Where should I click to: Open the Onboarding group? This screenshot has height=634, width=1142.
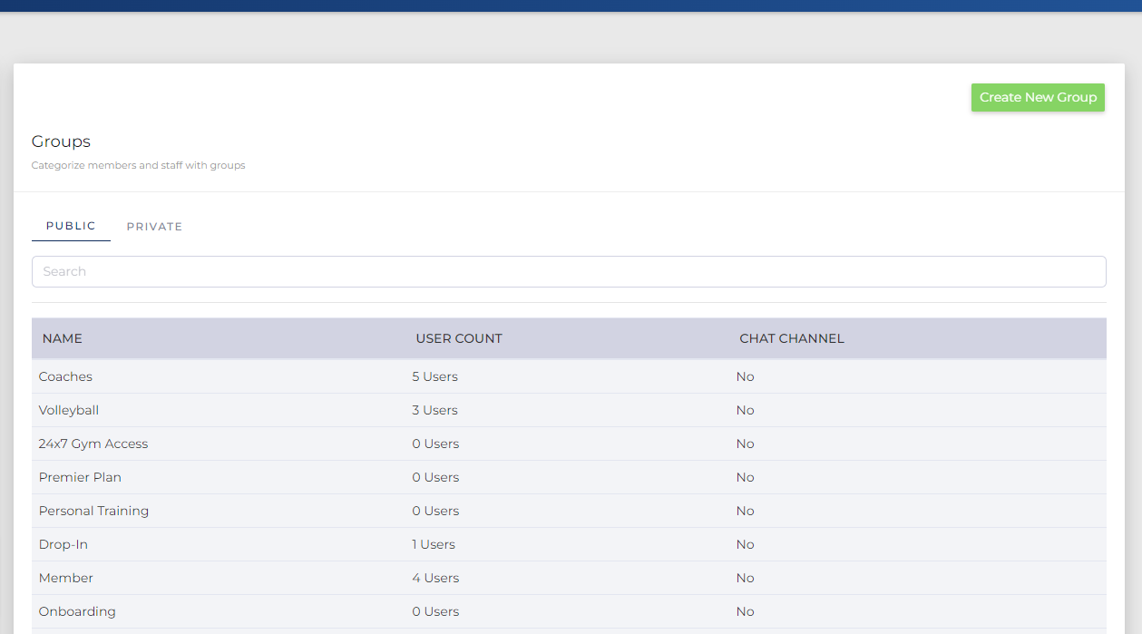[x=77, y=611]
